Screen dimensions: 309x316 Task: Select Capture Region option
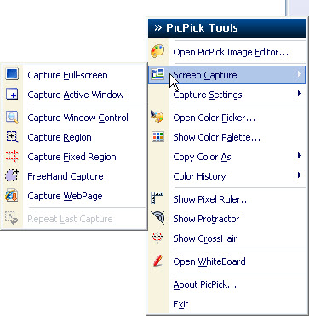73,137
